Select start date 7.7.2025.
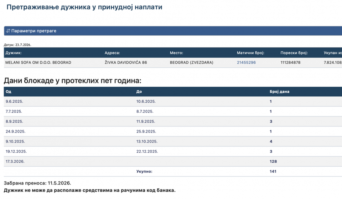This screenshot has height=199, width=342. [x=14, y=112]
